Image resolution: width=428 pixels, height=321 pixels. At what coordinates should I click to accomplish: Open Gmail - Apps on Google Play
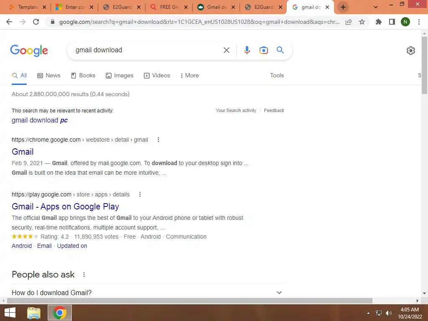pyautogui.click(x=65, y=206)
